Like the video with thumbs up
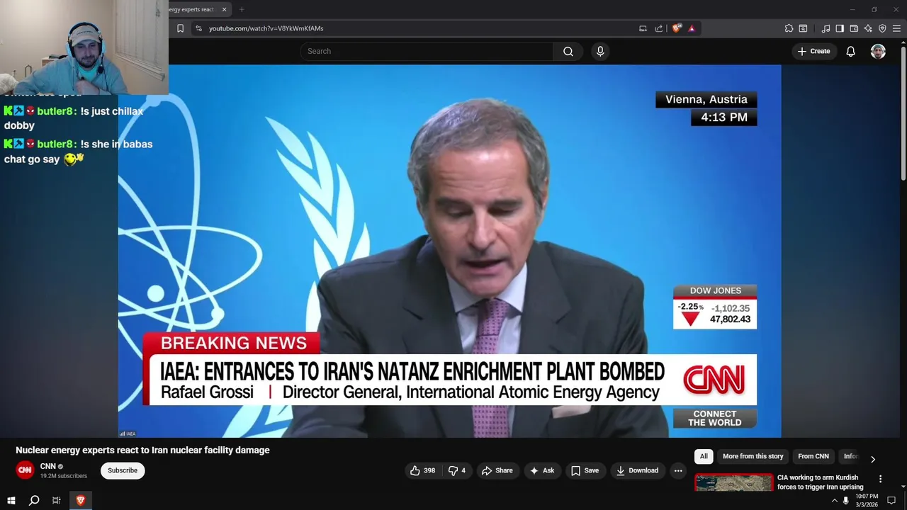 click(422, 470)
